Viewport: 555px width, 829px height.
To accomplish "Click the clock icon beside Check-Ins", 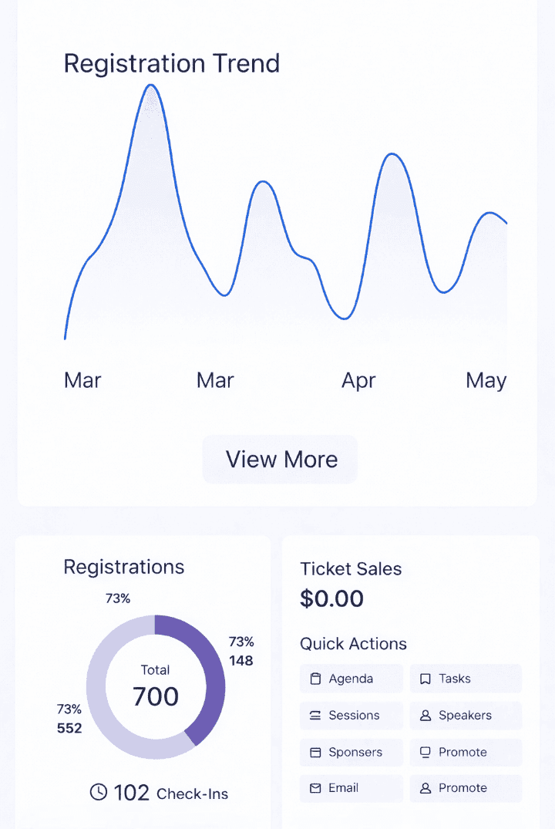I will [99, 792].
